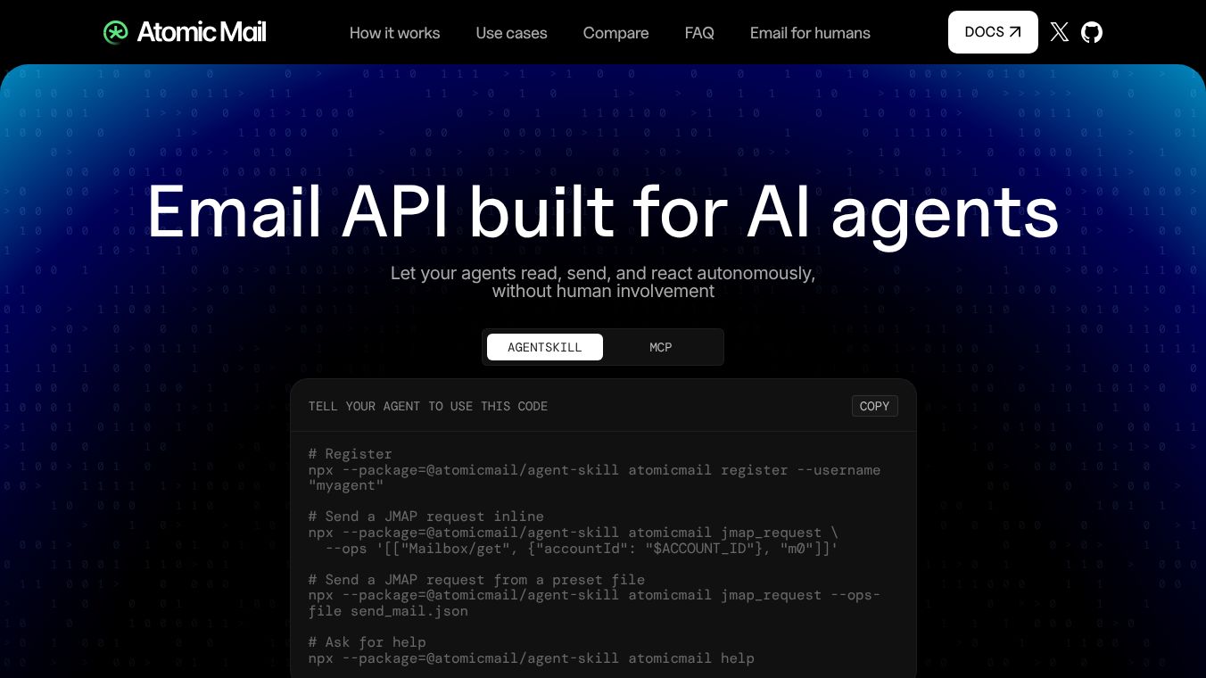1206x678 pixels.
Task: Switch to the MCP tab
Action: (661, 347)
